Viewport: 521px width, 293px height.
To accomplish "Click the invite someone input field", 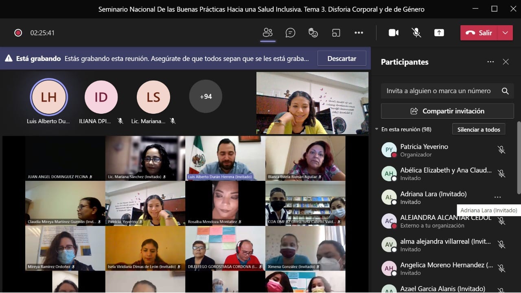I will pyautogui.click(x=440, y=91).
